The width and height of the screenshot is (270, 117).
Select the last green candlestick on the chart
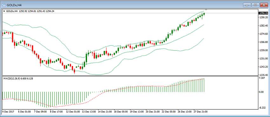click(204, 14)
